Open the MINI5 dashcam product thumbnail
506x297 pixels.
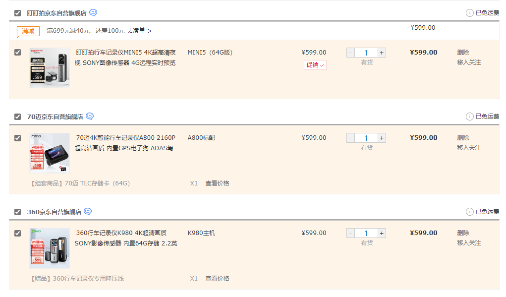49,68
